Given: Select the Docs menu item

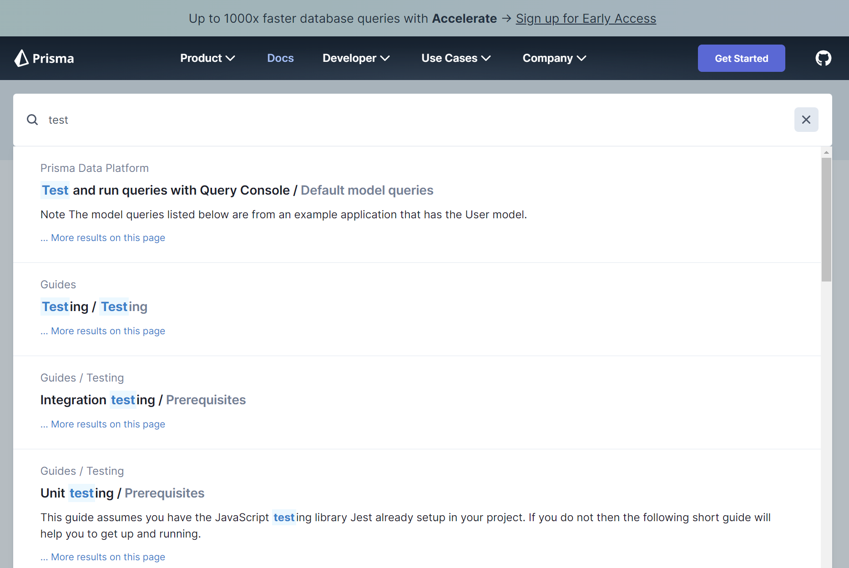Looking at the screenshot, I should click(280, 58).
